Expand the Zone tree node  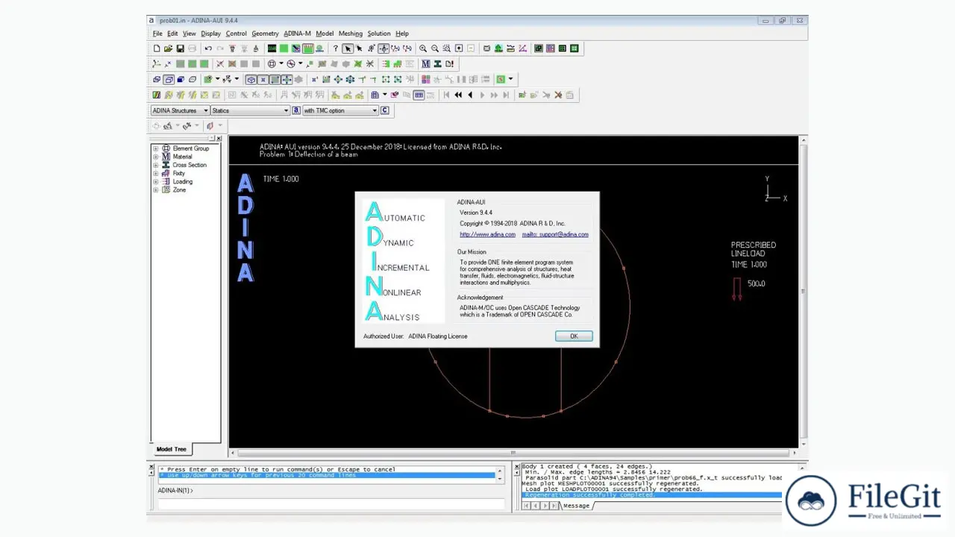pyautogui.click(x=156, y=189)
